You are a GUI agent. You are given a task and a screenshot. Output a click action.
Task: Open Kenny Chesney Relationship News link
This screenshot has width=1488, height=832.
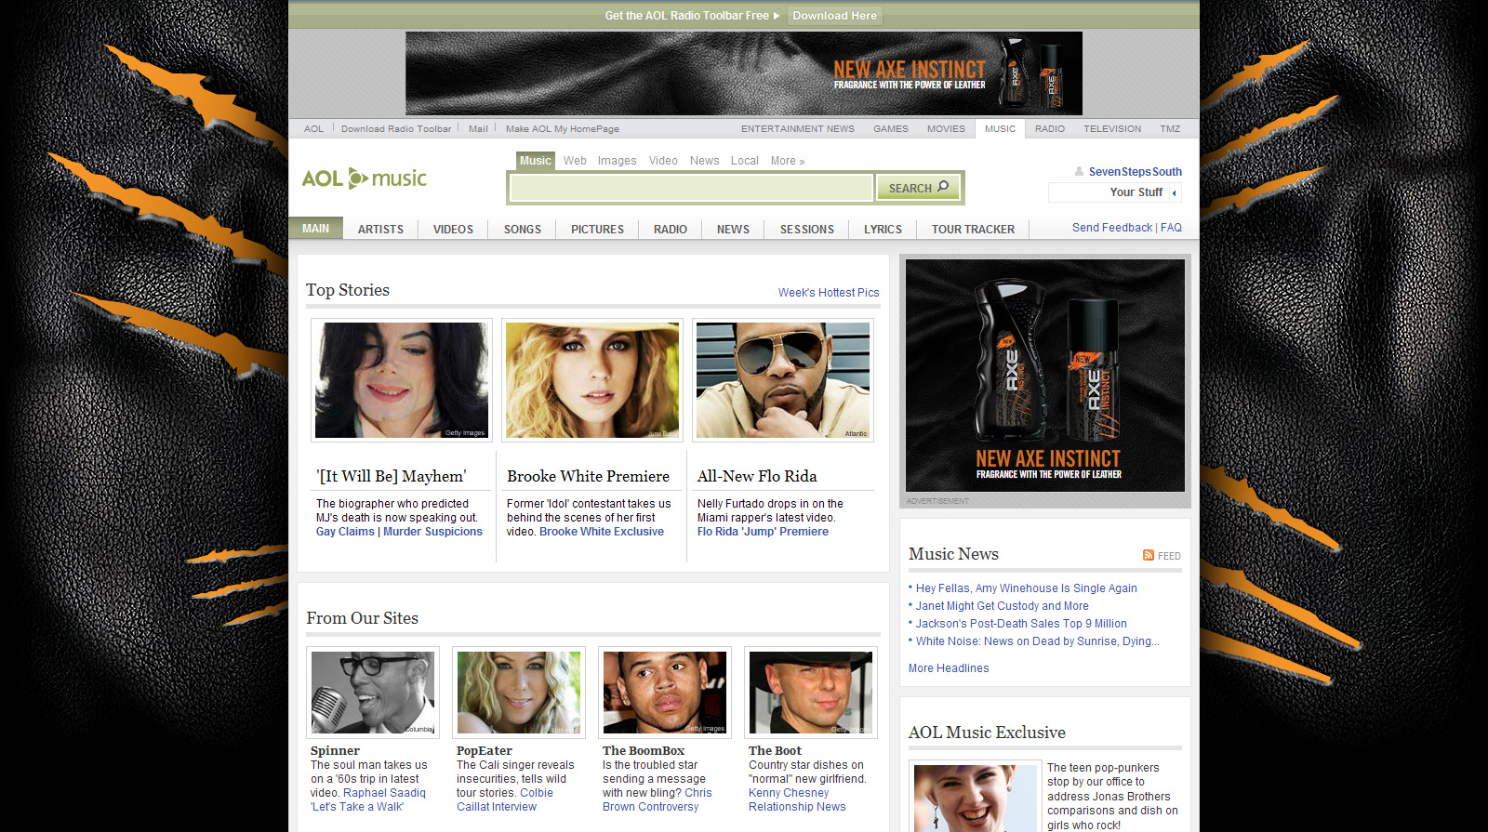coord(797,800)
